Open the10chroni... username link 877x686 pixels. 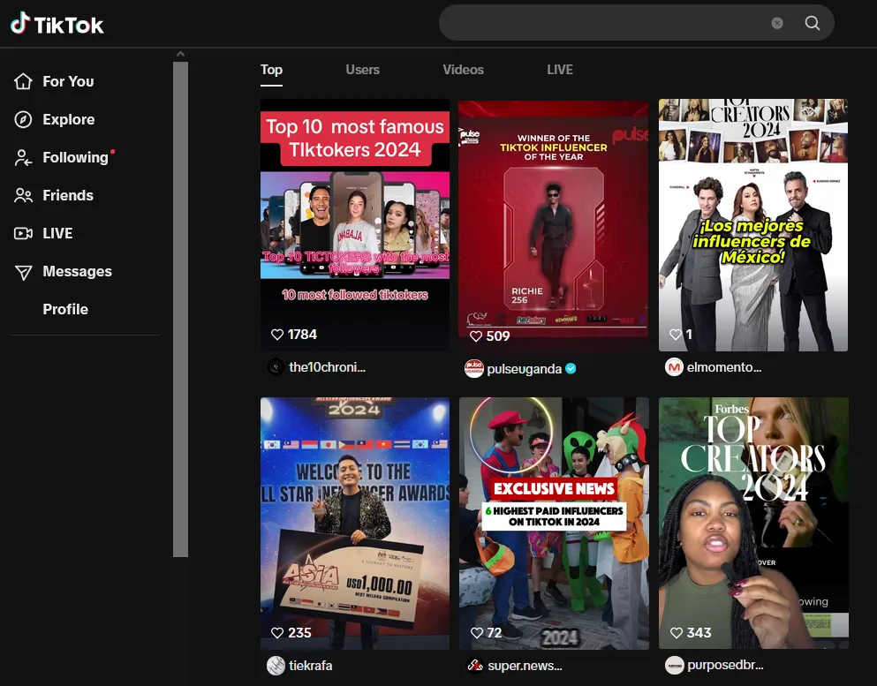click(327, 367)
